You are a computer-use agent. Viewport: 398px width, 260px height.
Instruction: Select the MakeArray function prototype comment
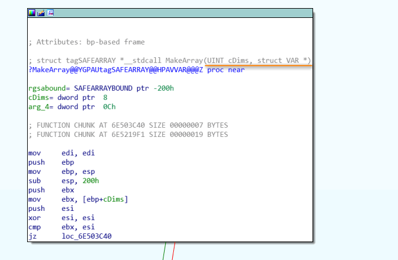169,60
